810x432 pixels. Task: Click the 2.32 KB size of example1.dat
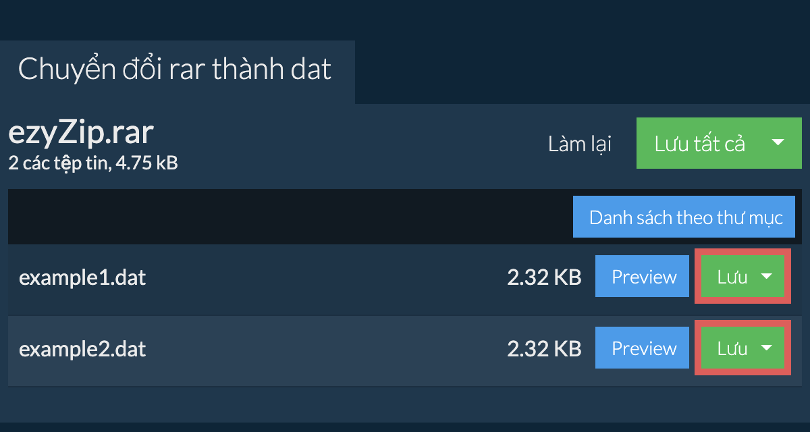click(544, 277)
